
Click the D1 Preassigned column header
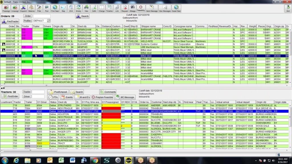111,102
